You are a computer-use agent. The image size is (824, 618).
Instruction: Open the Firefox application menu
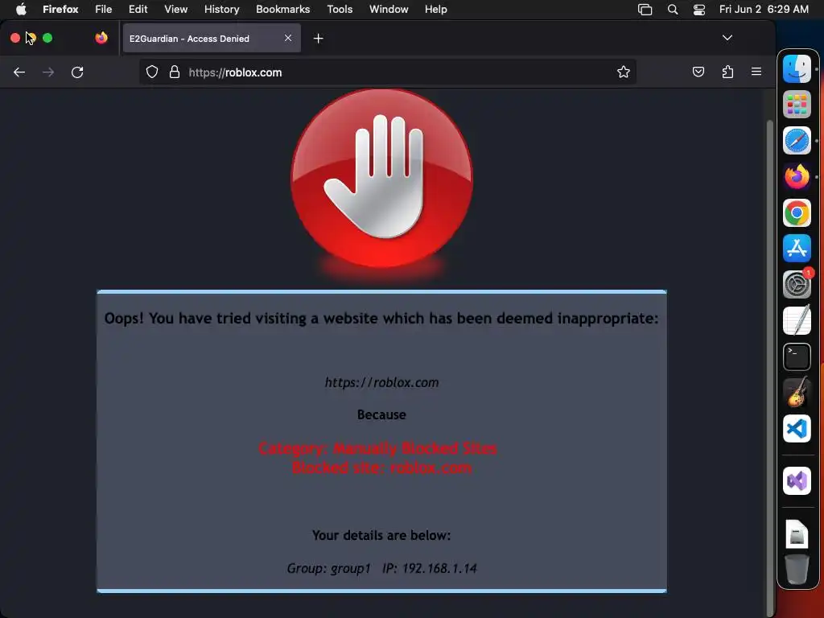coord(756,72)
